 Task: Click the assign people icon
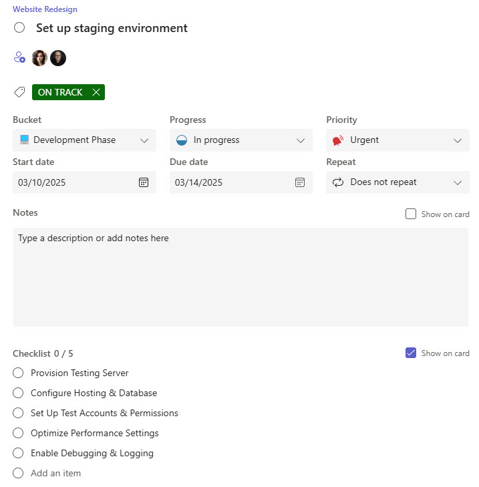coord(19,58)
